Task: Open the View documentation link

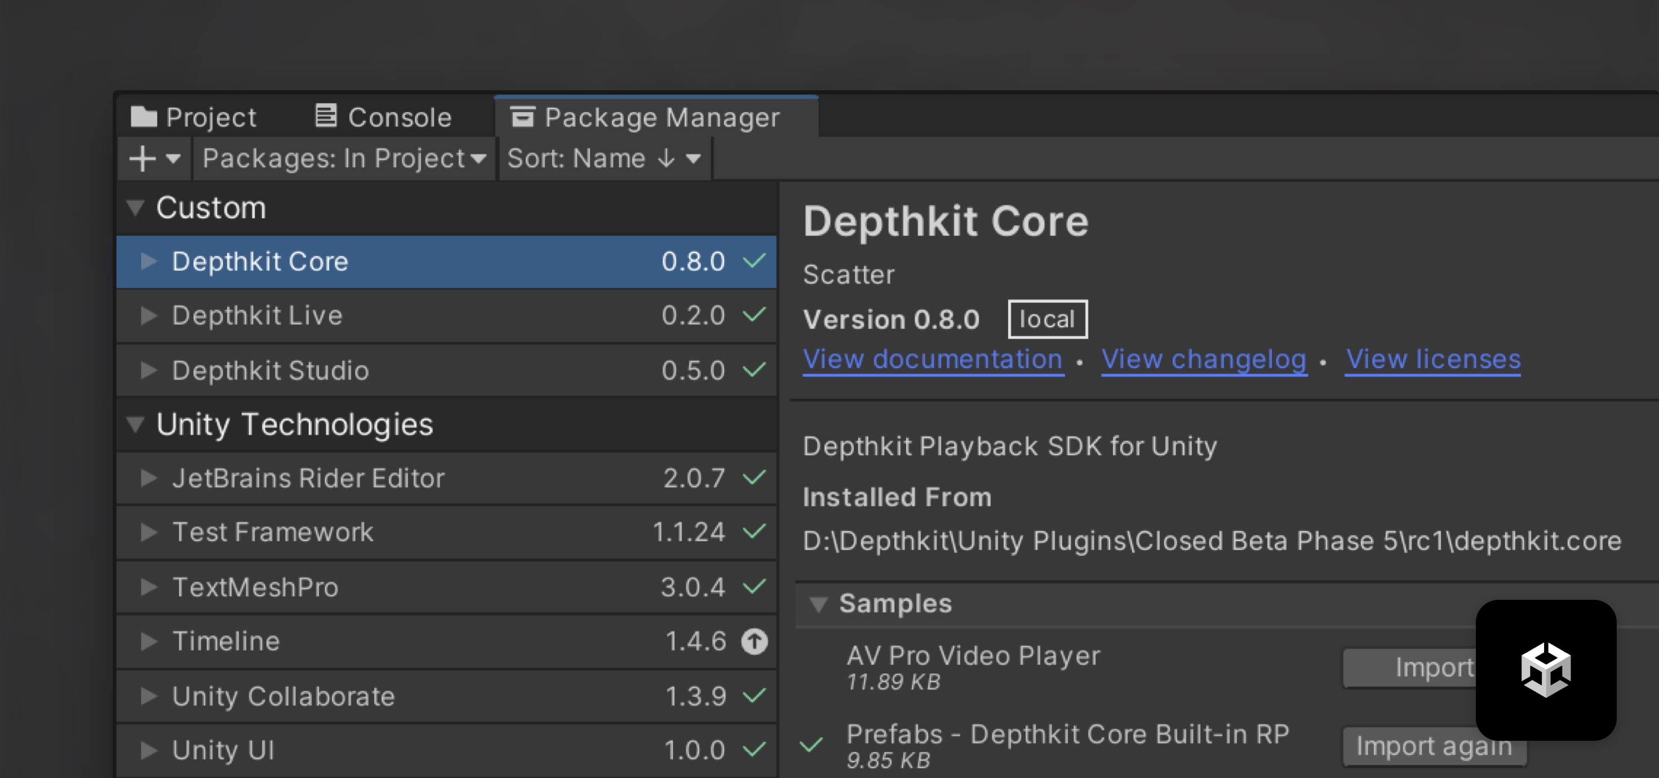Action: [933, 359]
